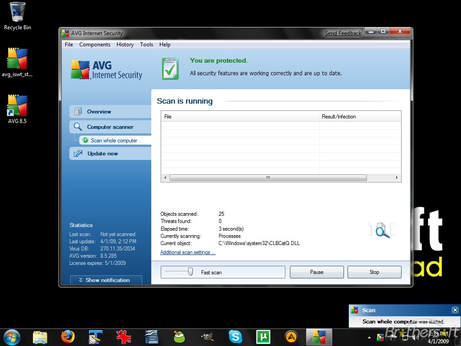Click the Currently scanning Processes value

pos(230,236)
